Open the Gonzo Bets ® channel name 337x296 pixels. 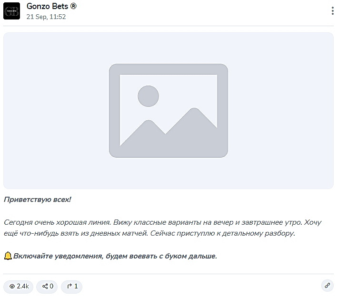point(51,7)
